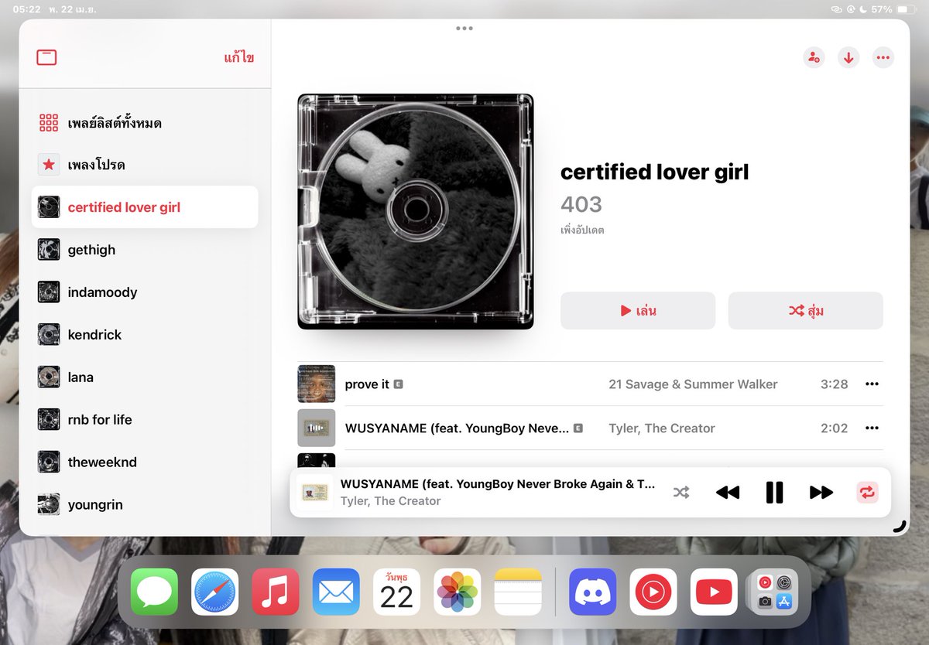The image size is (929, 645).
Task: Click WUSYANAME album thumbnail in list
Action: pyautogui.click(x=317, y=428)
